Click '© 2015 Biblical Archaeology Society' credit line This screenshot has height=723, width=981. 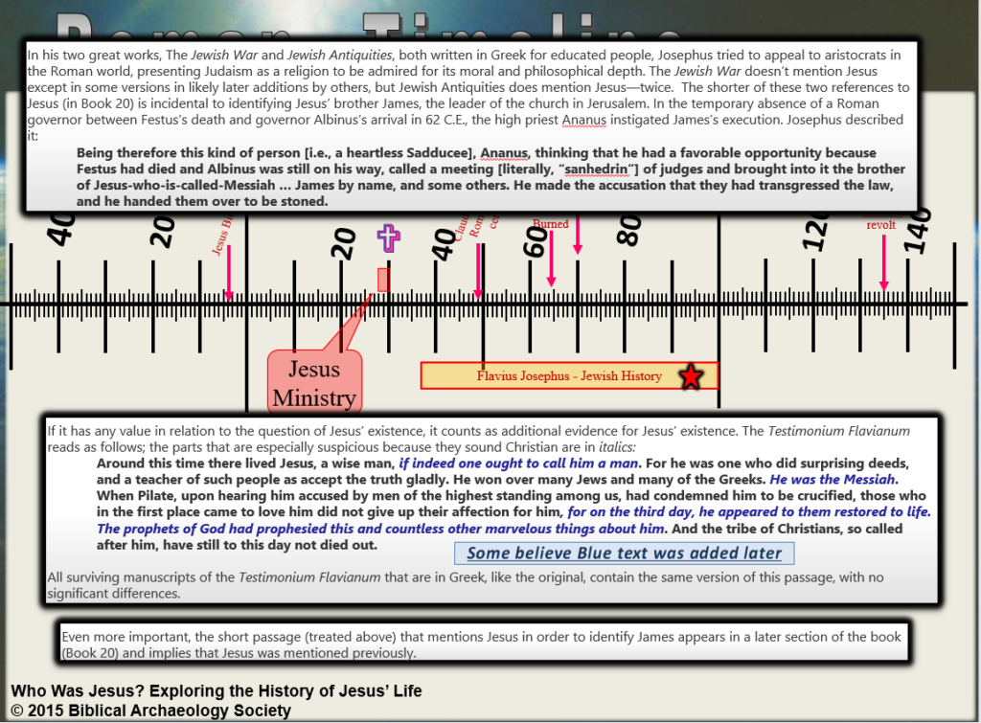point(150,711)
